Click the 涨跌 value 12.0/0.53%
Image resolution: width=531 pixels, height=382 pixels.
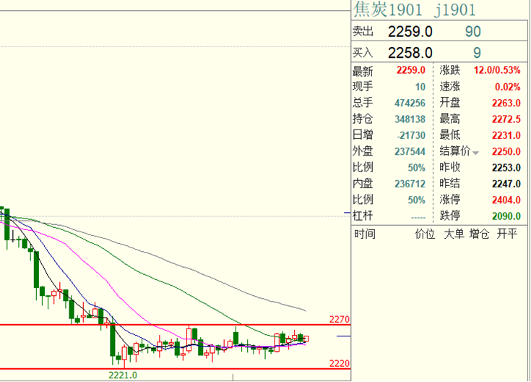tap(497, 70)
